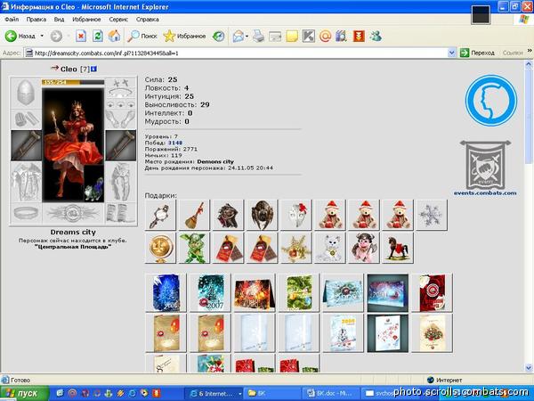Click the snowflake gift icon
Viewport: 534px width, 401px height.
pyautogui.click(x=432, y=215)
